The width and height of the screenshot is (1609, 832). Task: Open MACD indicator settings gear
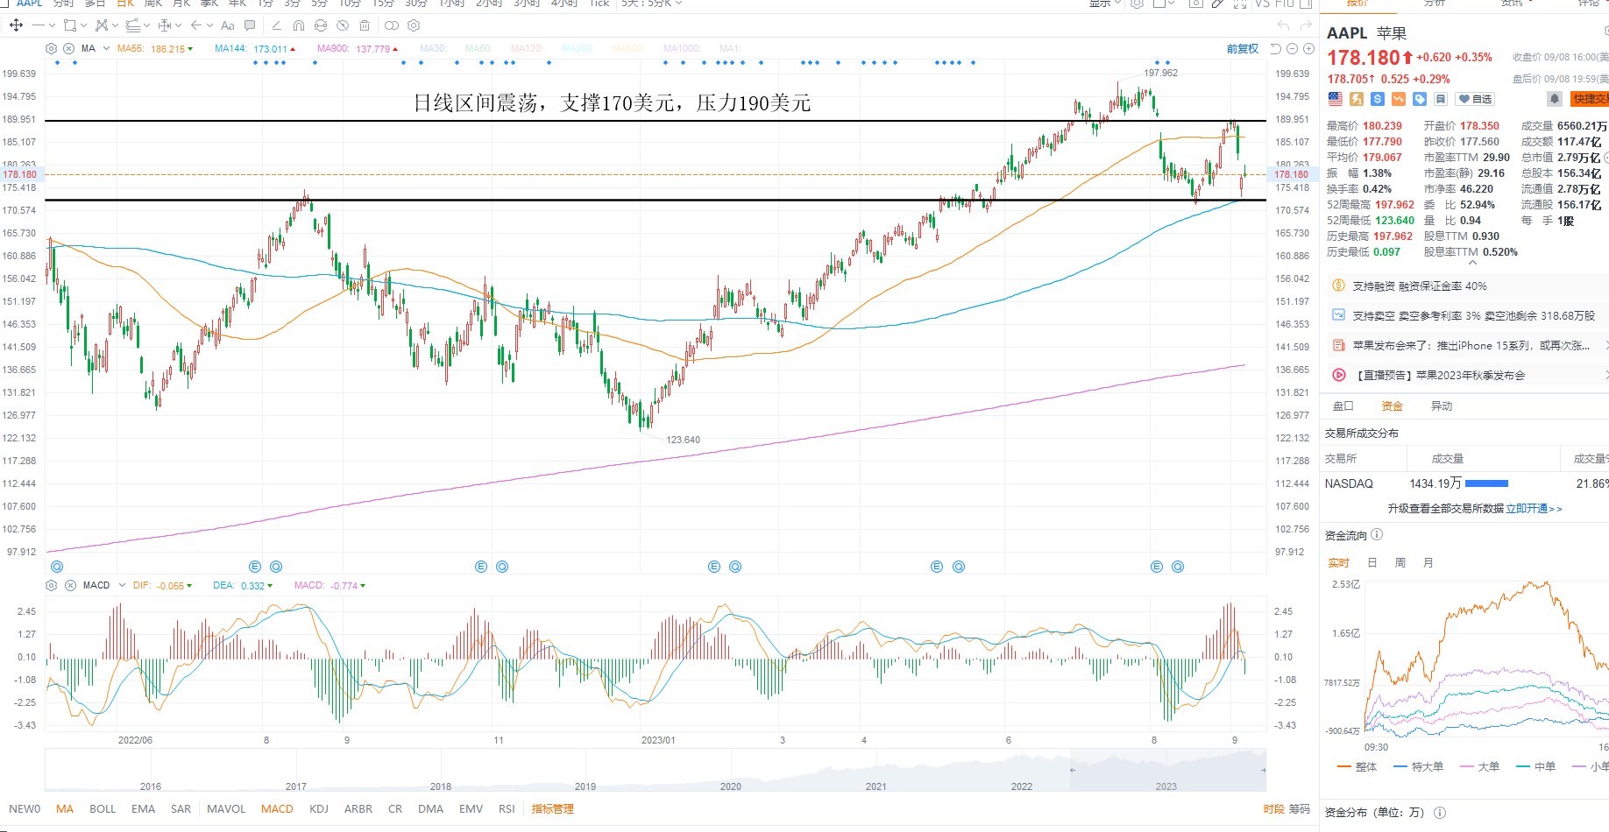pos(51,585)
